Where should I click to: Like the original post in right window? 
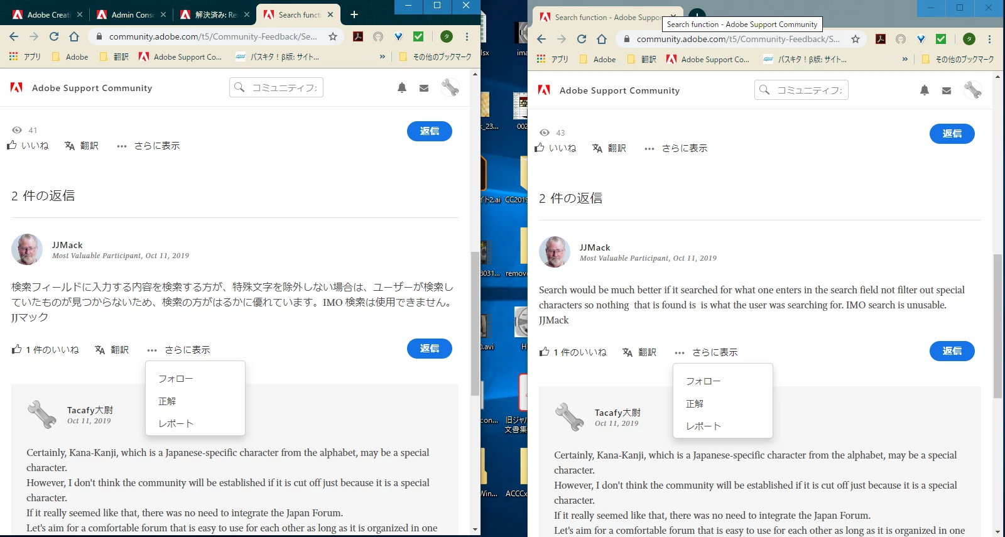pos(555,148)
